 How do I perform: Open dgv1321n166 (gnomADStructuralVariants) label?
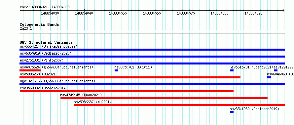tap(57, 81)
